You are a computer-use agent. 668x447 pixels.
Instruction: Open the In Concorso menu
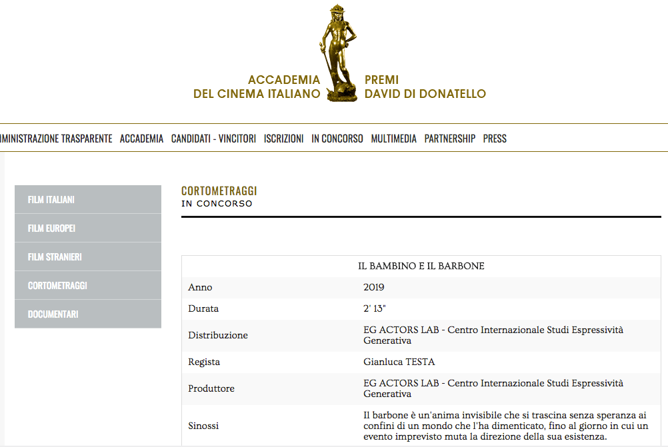point(337,139)
